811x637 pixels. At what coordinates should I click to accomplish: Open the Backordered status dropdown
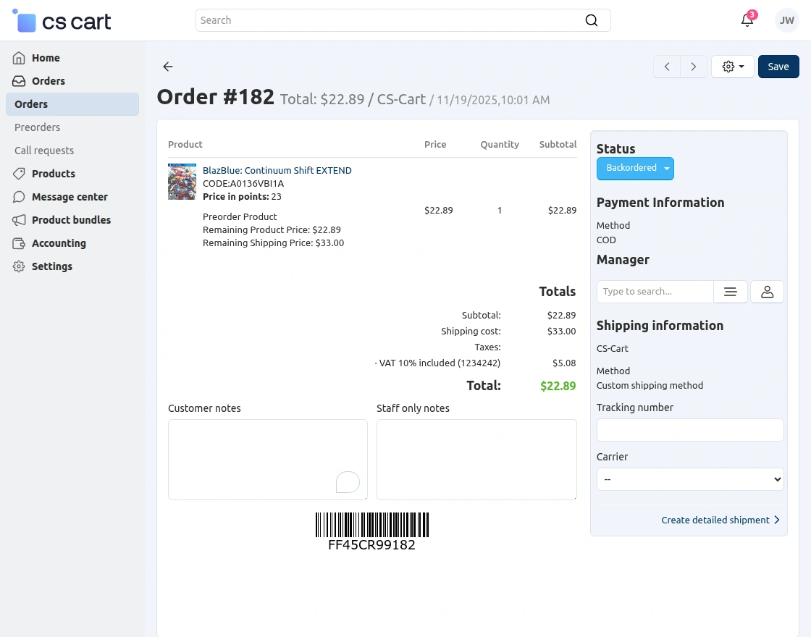[x=635, y=168]
